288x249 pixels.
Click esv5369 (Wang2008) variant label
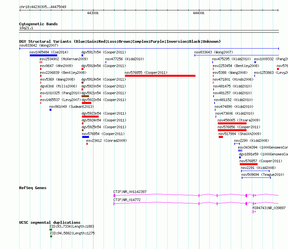coord(58,79)
